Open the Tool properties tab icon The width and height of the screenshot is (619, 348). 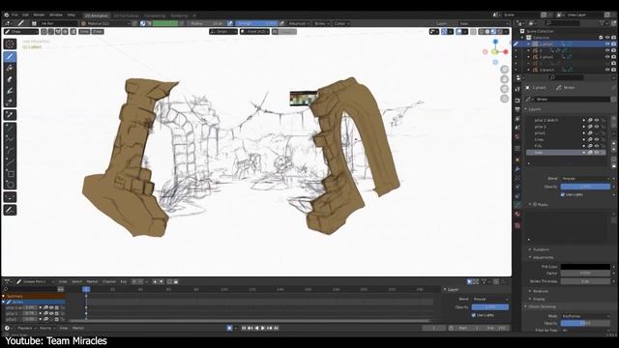point(517,90)
